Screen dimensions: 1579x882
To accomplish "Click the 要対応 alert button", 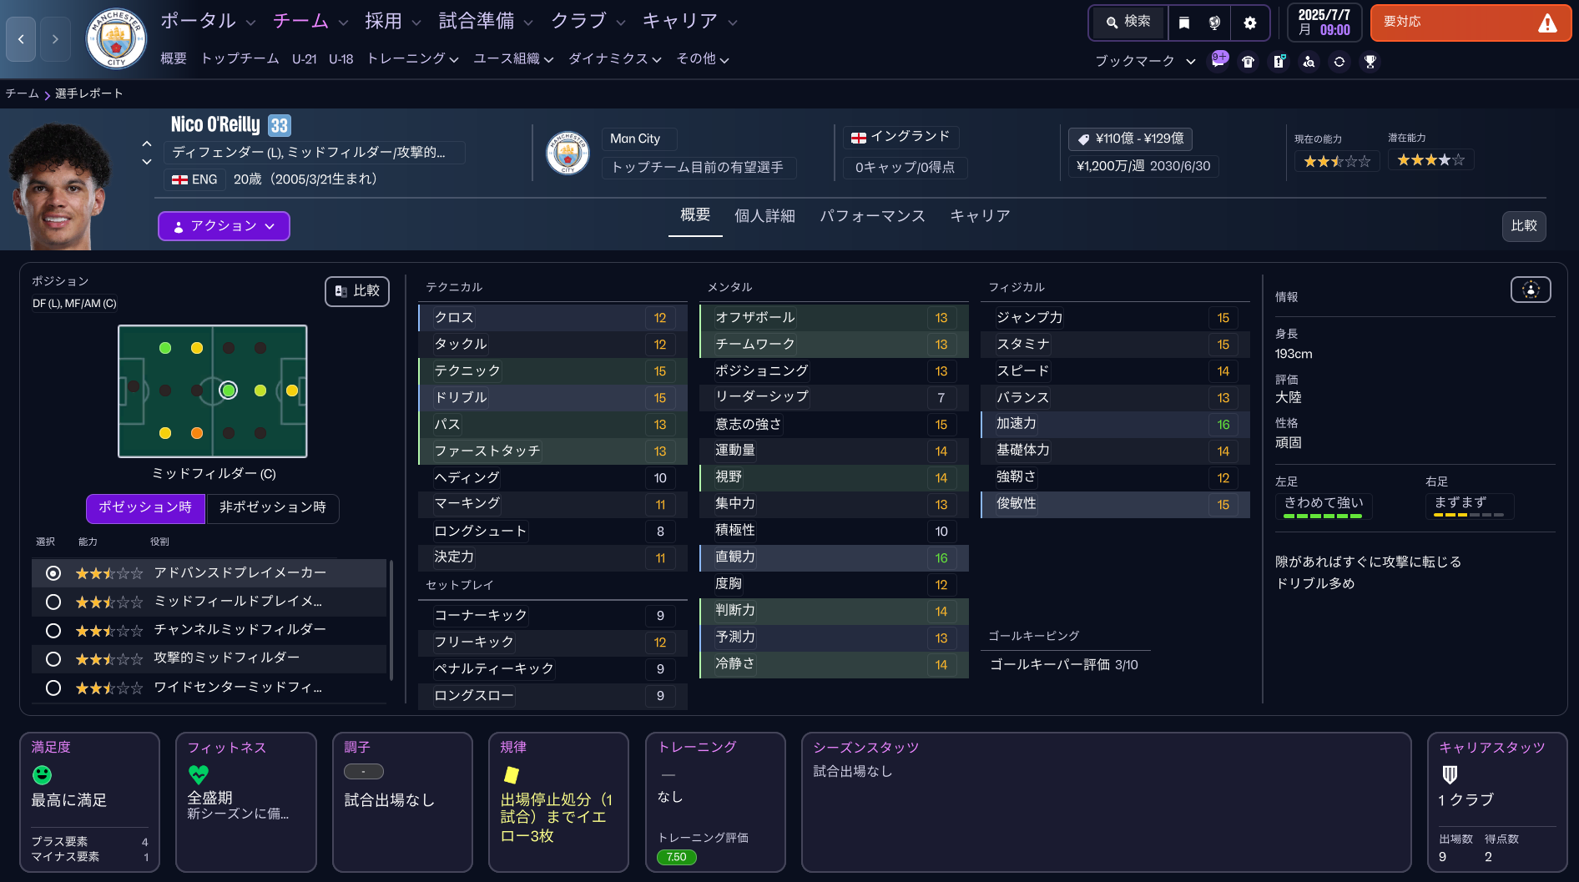I will click(1471, 23).
